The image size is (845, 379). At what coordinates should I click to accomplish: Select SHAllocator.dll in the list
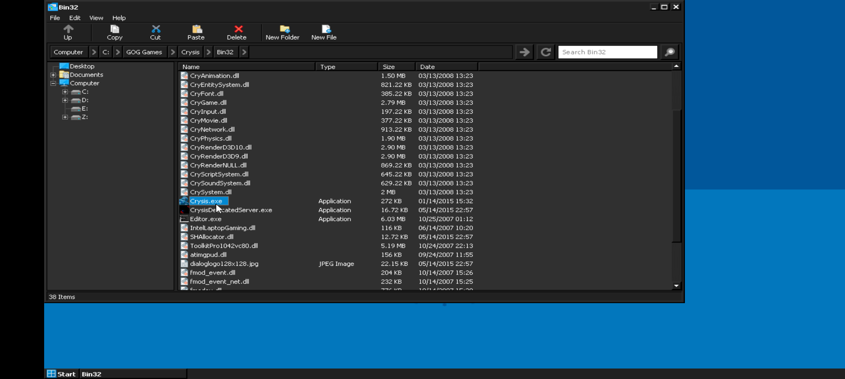point(212,237)
